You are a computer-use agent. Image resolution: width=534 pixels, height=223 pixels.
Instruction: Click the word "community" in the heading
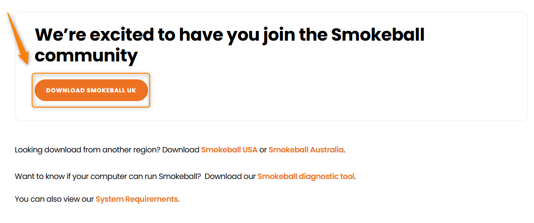86,56
